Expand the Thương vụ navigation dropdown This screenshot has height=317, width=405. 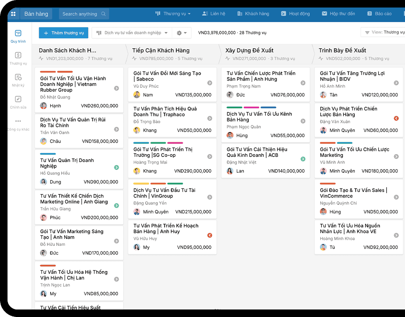173,13
